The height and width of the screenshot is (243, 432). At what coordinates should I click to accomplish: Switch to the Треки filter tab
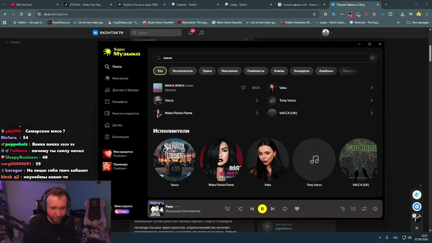(x=207, y=71)
